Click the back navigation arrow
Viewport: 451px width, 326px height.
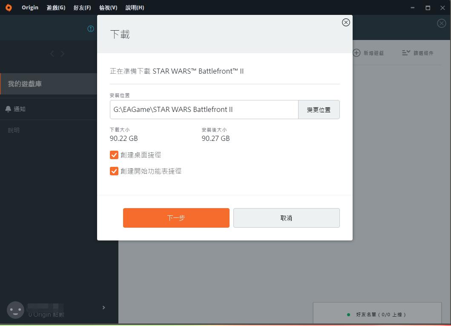point(52,53)
